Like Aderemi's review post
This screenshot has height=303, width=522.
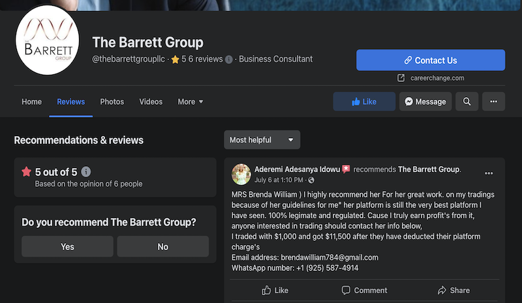(x=275, y=291)
